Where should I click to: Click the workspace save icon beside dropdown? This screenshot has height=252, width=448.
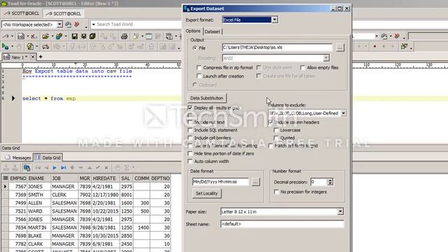pyautogui.click(x=68, y=24)
